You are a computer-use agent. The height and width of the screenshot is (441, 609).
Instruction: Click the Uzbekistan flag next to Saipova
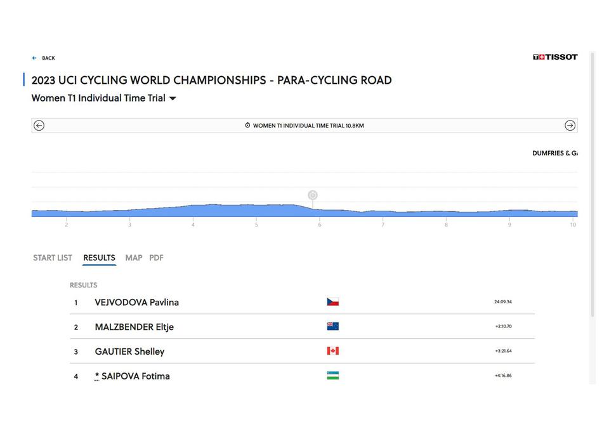click(333, 376)
